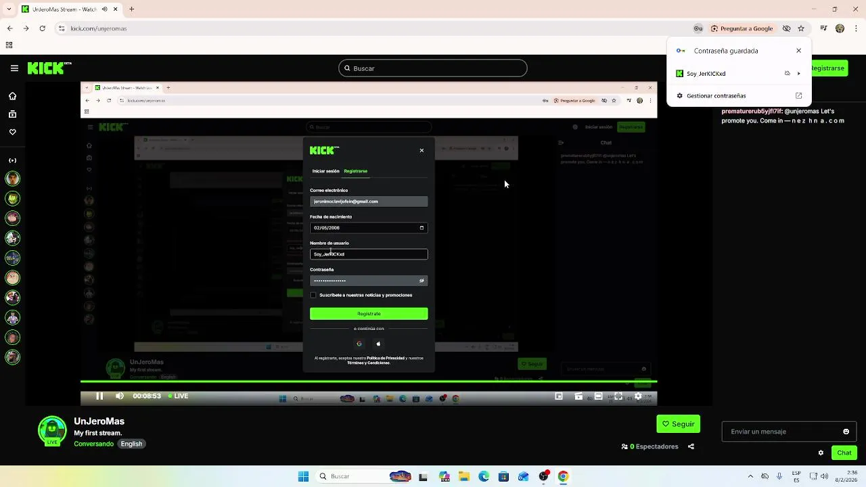
Task: Open the Following heart icon in sidebar
Action: 12,132
